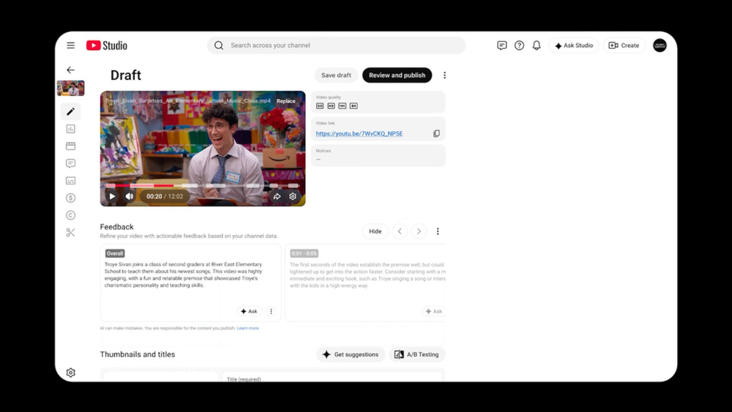Click the share arrow on the player
Screen dimensions: 732x412
[x=277, y=196]
